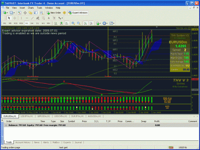Open the File menu

[x=8, y=8]
